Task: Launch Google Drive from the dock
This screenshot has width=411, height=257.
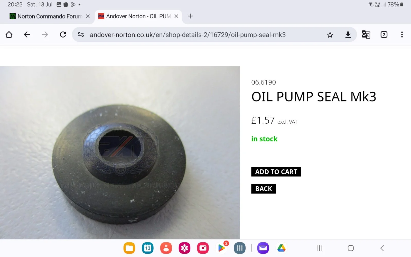Action: (x=282, y=248)
